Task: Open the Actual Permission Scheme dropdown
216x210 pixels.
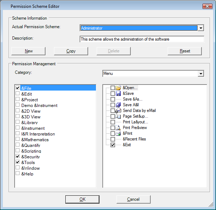Action: coord(201,28)
